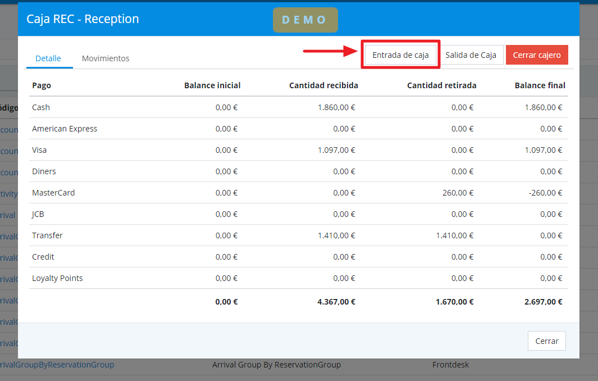The image size is (598, 381).
Task: Click the Balance final column header
Action: click(540, 85)
